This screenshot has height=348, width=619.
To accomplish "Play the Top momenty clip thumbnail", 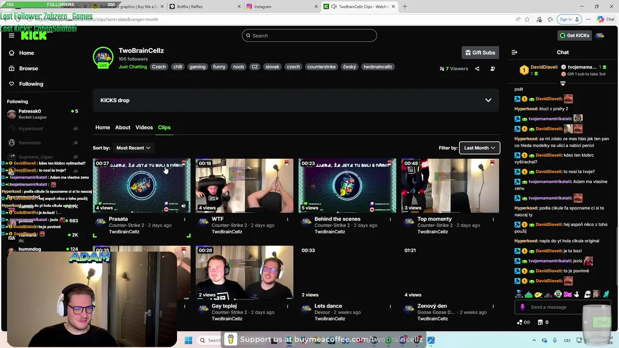I will (x=450, y=186).
